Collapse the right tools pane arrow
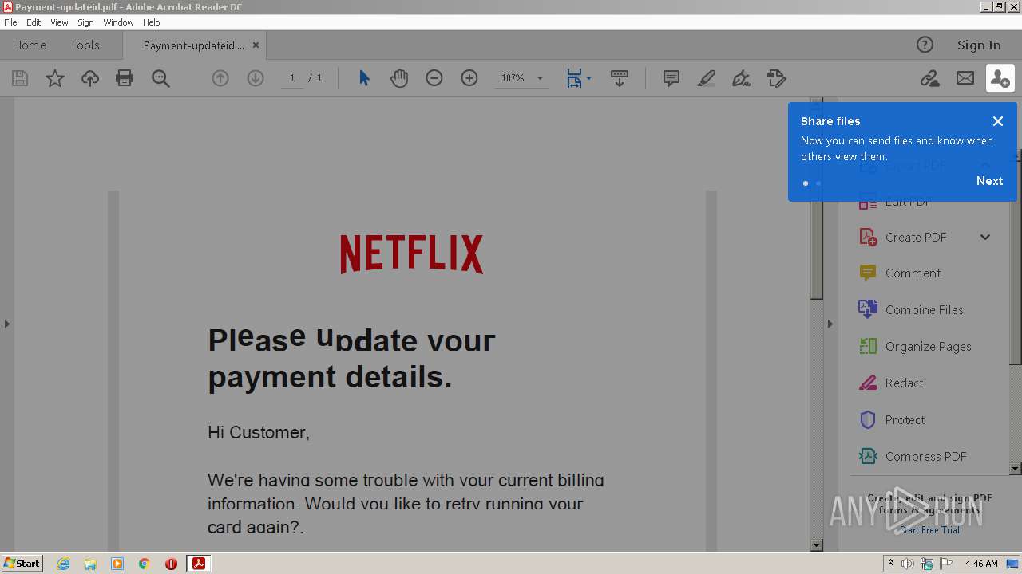The height and width of the screenshot is (574, 1022). tap(830, 324)
